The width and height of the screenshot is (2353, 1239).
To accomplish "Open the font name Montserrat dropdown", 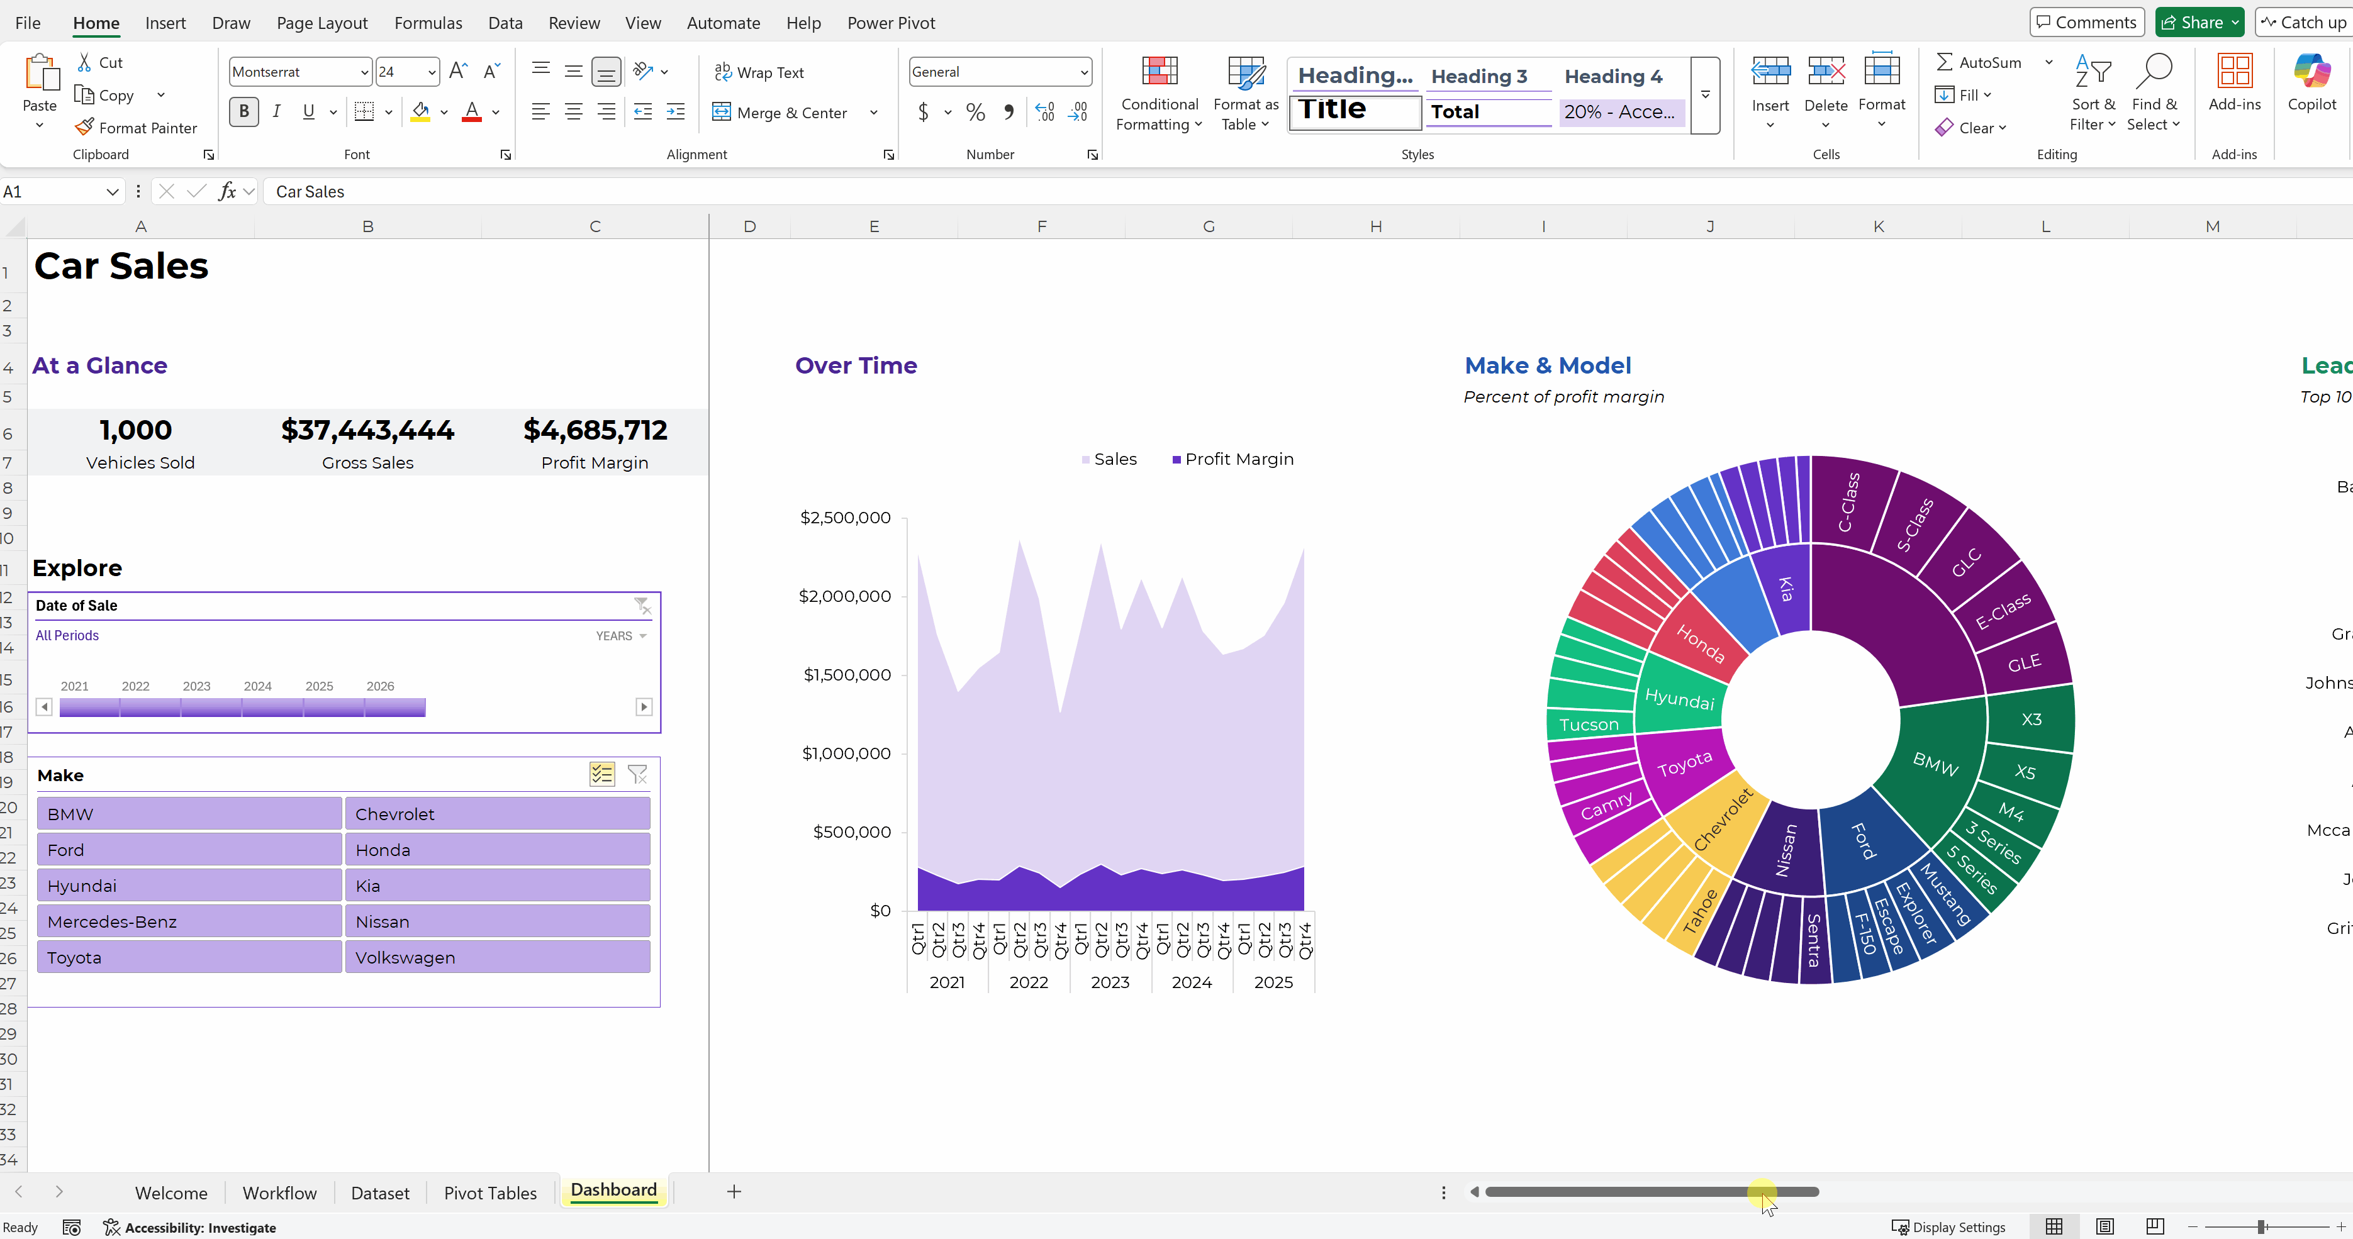I will tap(364, 72).
